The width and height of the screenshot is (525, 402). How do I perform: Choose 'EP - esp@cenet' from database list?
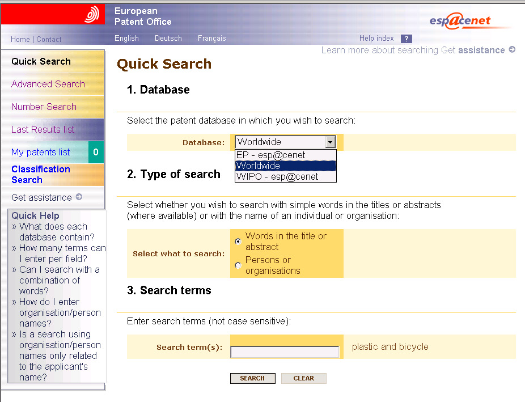click(x=286, y=155)
